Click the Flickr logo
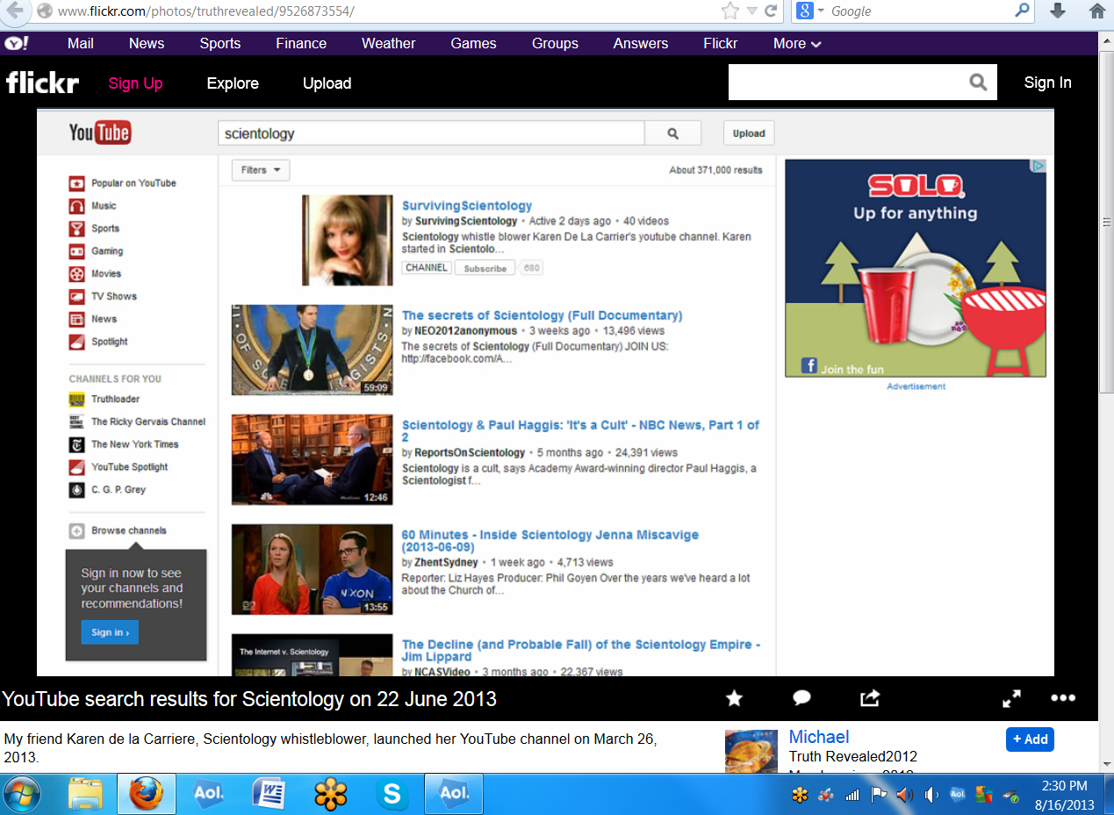Viewport: 1114px width, 815px height. click(x=42, y=83)
